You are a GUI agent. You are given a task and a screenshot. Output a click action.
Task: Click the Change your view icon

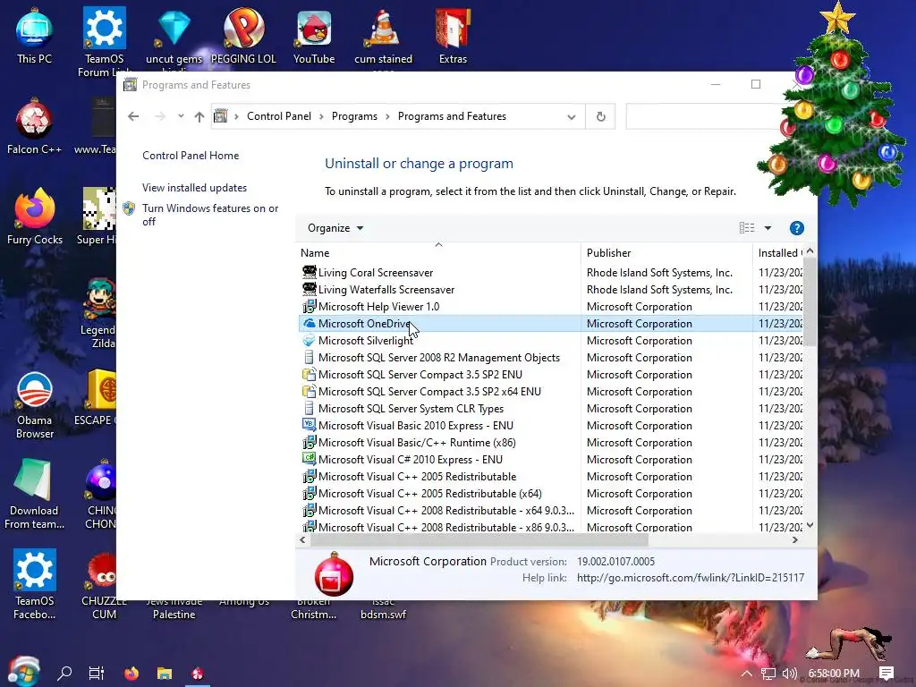pos(747,228)
